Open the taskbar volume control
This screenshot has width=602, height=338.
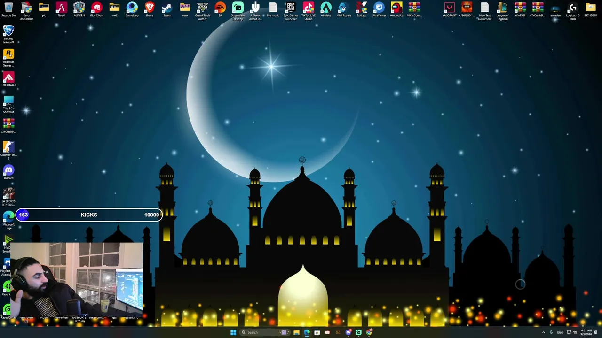[x=575, y=332]
